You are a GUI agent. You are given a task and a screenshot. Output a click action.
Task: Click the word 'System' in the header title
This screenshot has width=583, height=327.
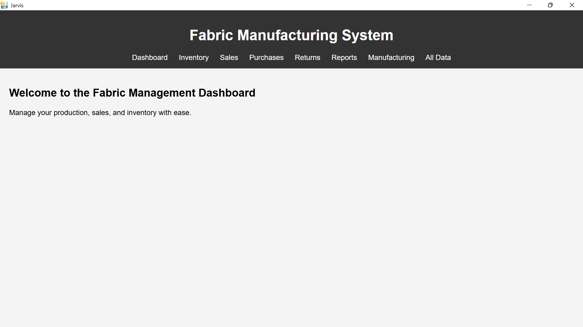[367, 35]
